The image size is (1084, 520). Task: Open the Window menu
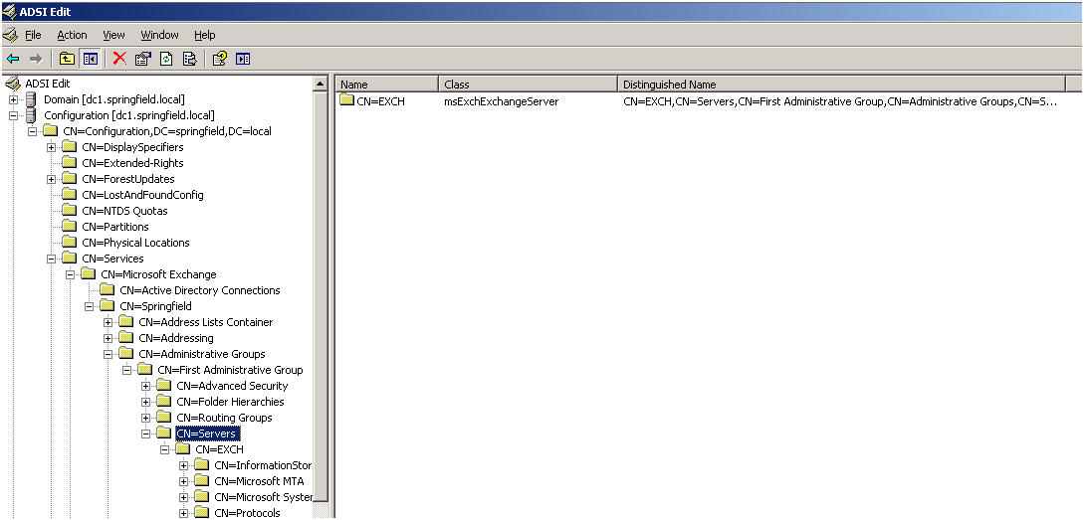(x=159, y=35)
